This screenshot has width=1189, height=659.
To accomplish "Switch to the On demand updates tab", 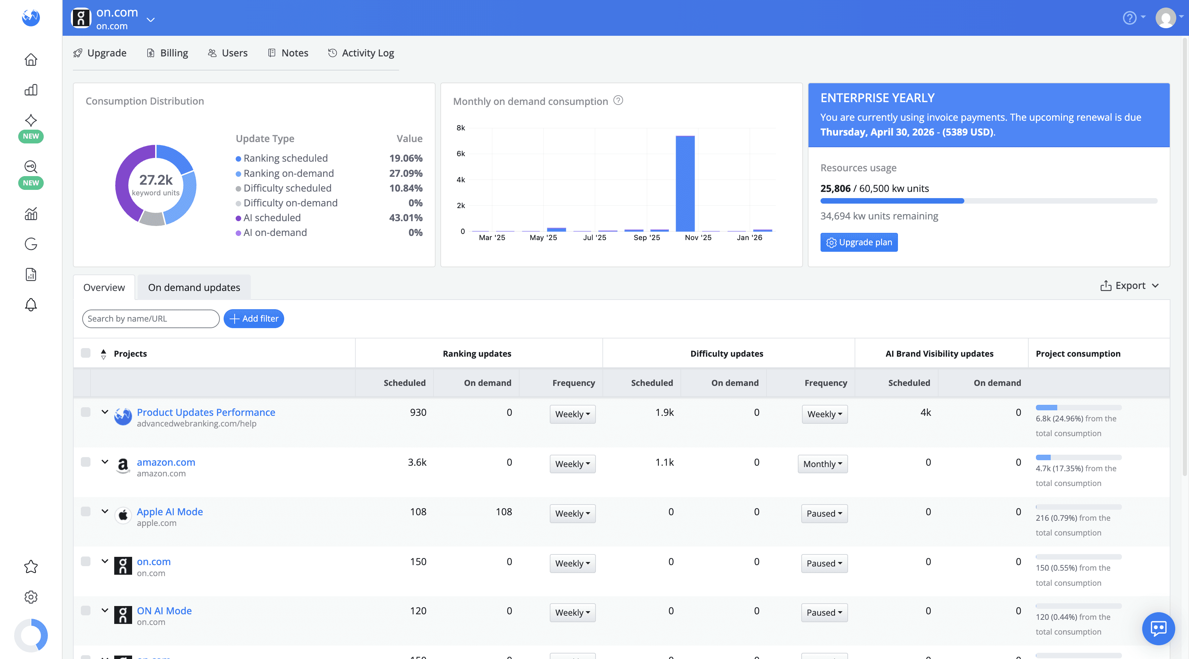I will coord(194,287).
